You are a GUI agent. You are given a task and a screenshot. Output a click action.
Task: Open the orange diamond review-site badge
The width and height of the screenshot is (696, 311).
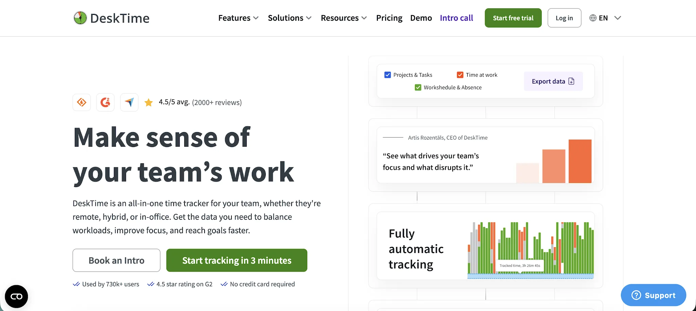82,102
